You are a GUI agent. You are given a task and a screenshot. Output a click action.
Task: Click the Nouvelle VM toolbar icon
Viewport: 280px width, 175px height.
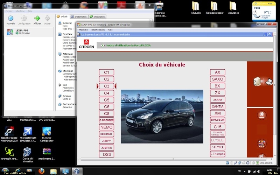pos(10,18)
